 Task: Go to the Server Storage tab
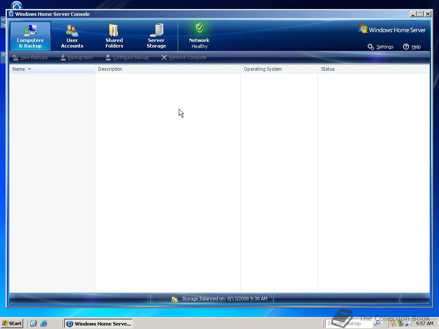156,36
